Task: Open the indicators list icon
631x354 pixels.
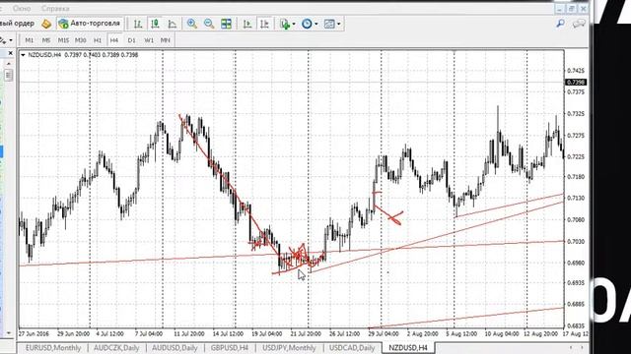Action: coord(285,24)
